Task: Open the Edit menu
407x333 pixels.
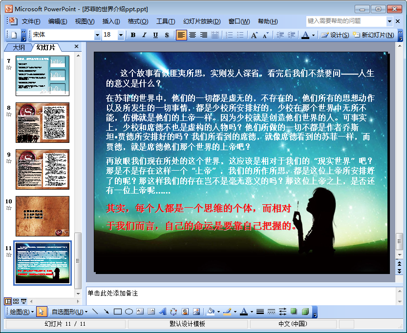Action: tap(57, 21)
